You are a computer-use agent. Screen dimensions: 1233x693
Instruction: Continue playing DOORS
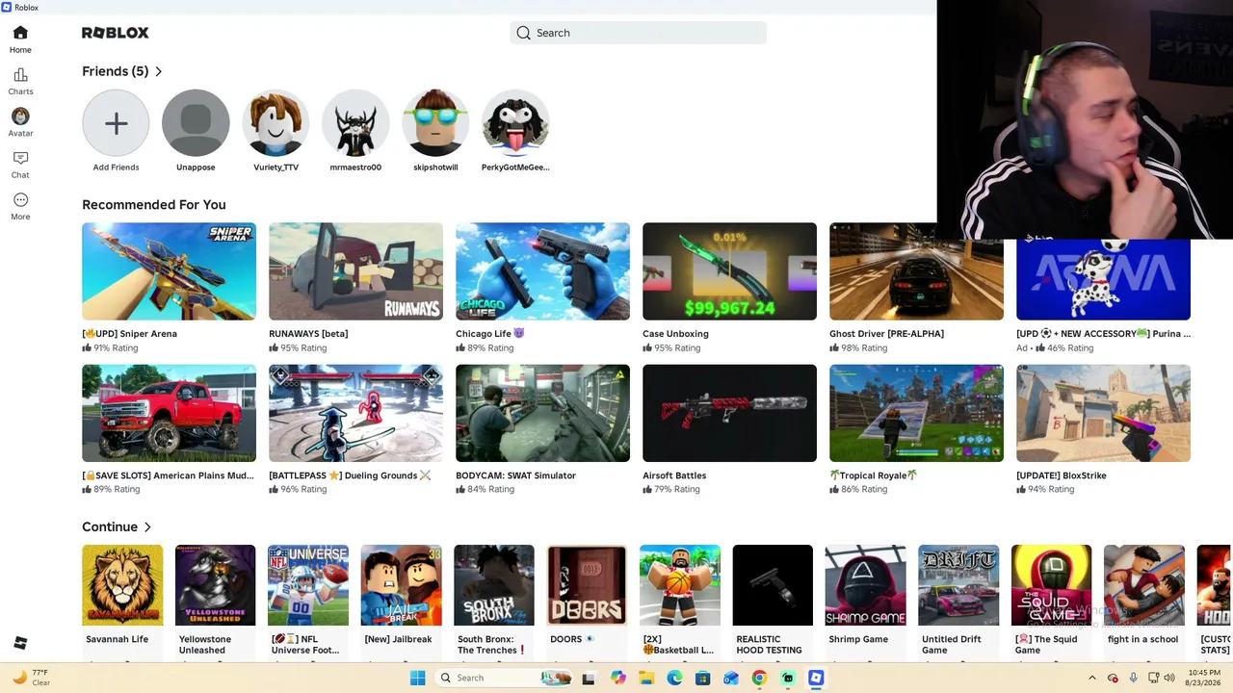coord(587,585)
